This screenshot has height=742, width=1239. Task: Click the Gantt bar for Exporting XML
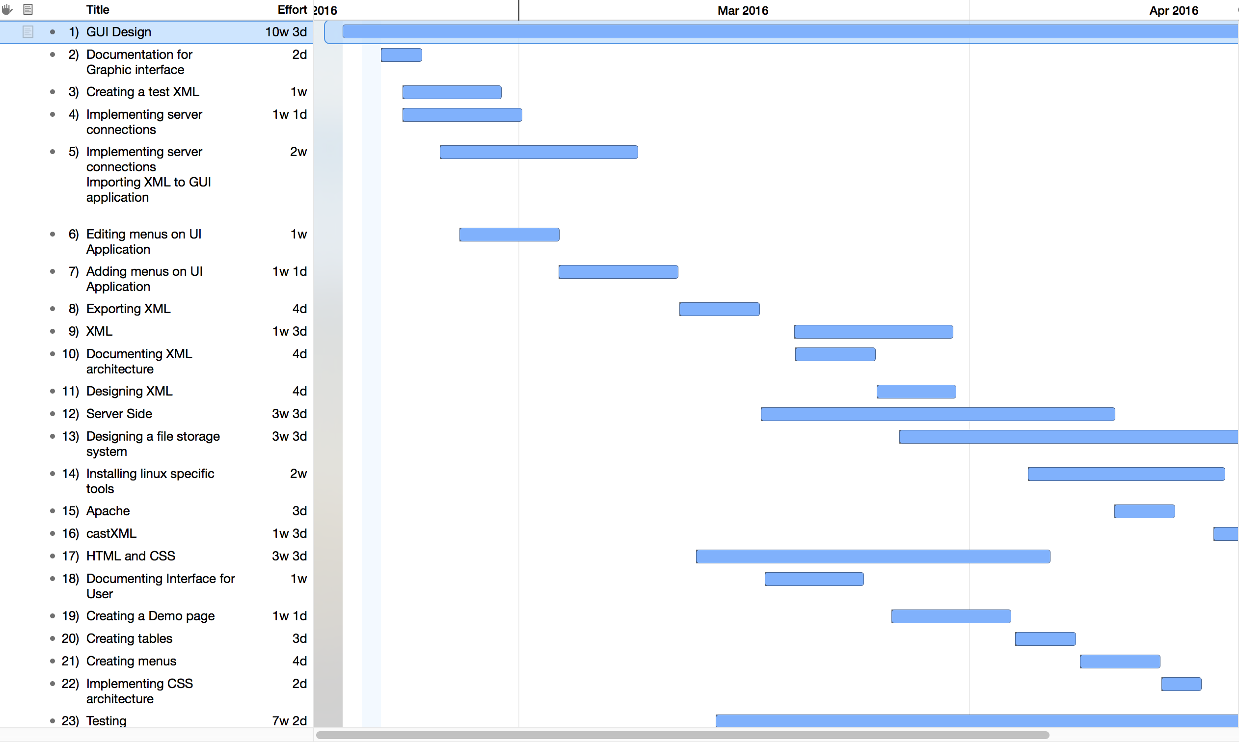click(x=719, y=309)
